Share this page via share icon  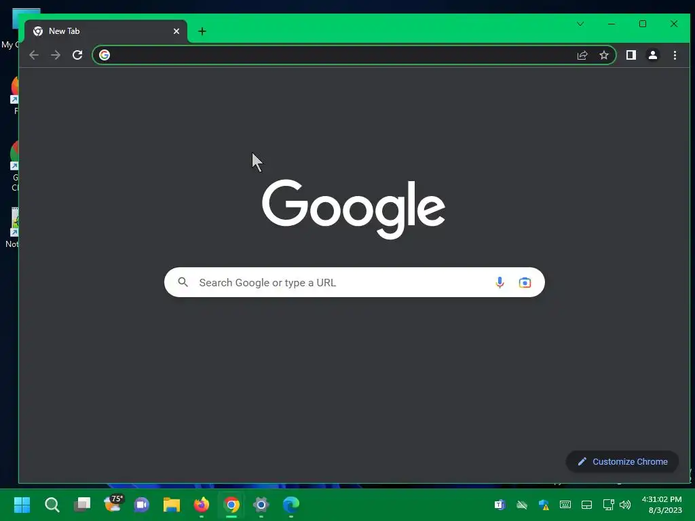tap(582, 56)
